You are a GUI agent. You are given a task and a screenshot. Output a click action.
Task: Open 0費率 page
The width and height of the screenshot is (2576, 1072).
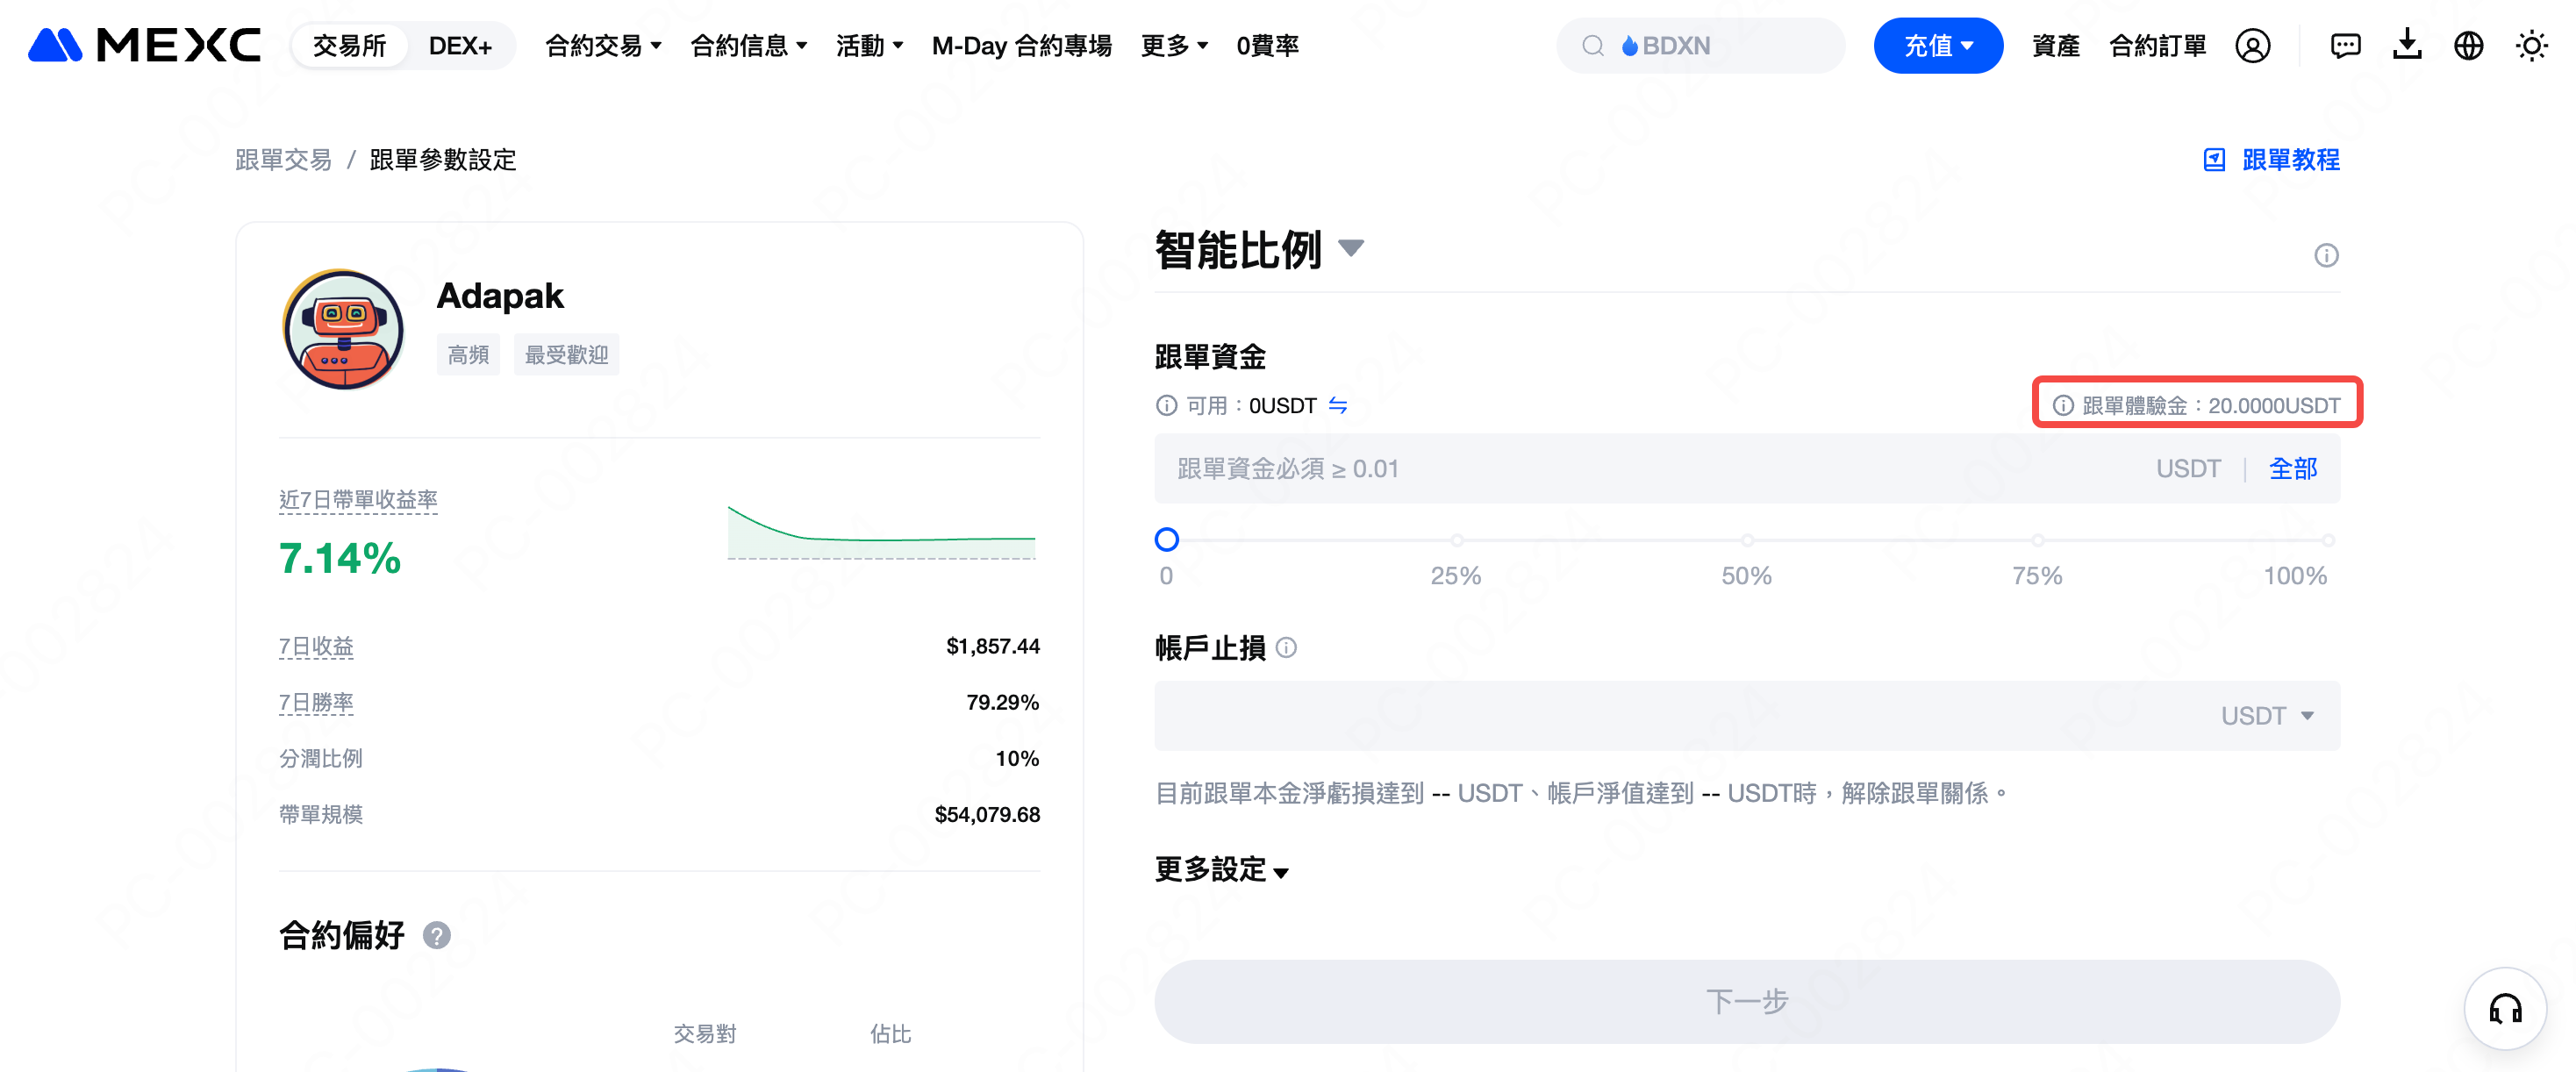tap(1267, 46)
